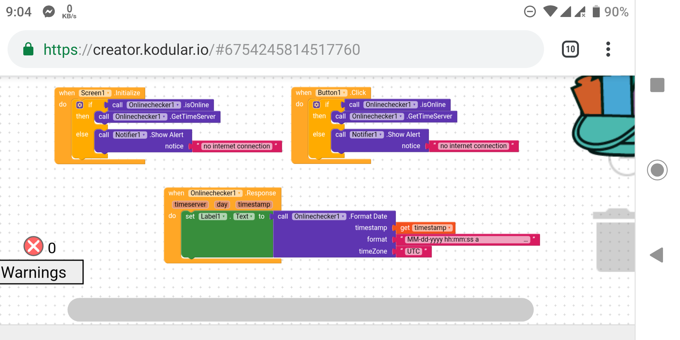Viewport: 680px width, 340px height.
Task: Click the HTTPS padlock in address bar
Action: 28,49
